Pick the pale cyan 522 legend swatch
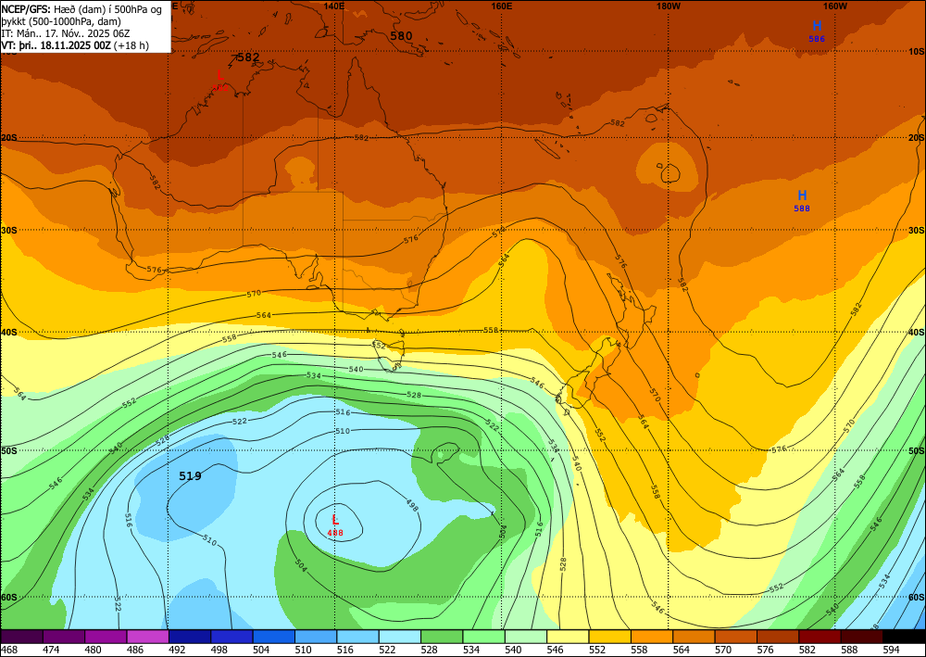Image resolution: width=926 pixels, height=657 pixels. (x=399, y=637)
